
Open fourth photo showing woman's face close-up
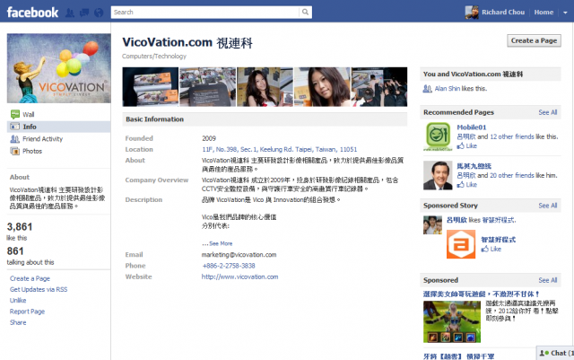(x=322, y=87)
